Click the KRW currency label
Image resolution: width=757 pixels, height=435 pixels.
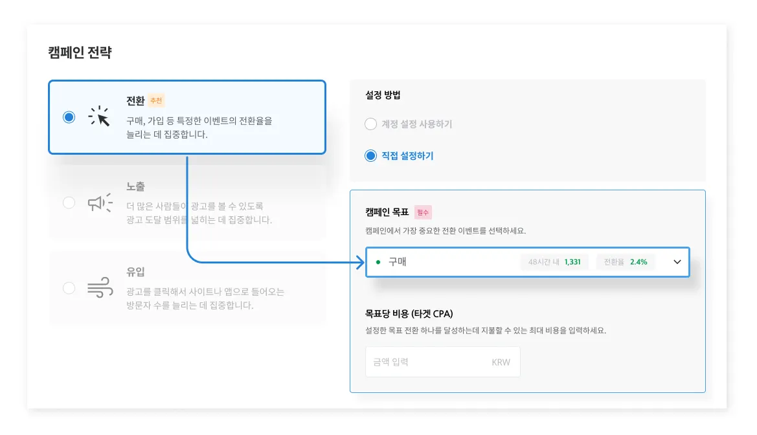click(x=501, y=362)
